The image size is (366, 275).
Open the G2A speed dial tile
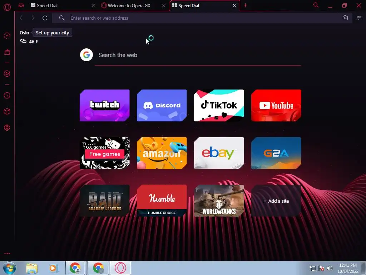(276, 153)
